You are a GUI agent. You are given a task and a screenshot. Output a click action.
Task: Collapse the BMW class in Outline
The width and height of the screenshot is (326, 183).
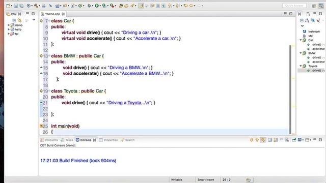click(301, 53)
